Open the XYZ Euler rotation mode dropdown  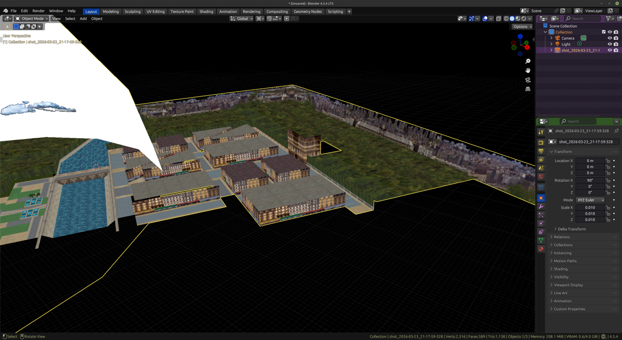coord(590,200)
